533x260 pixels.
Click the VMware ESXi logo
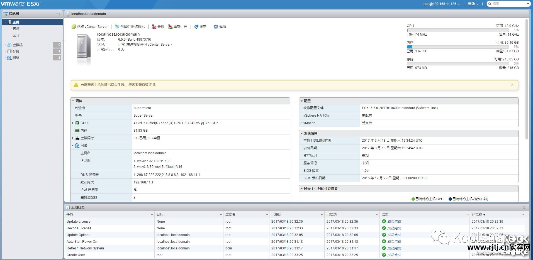coord(21,4)
